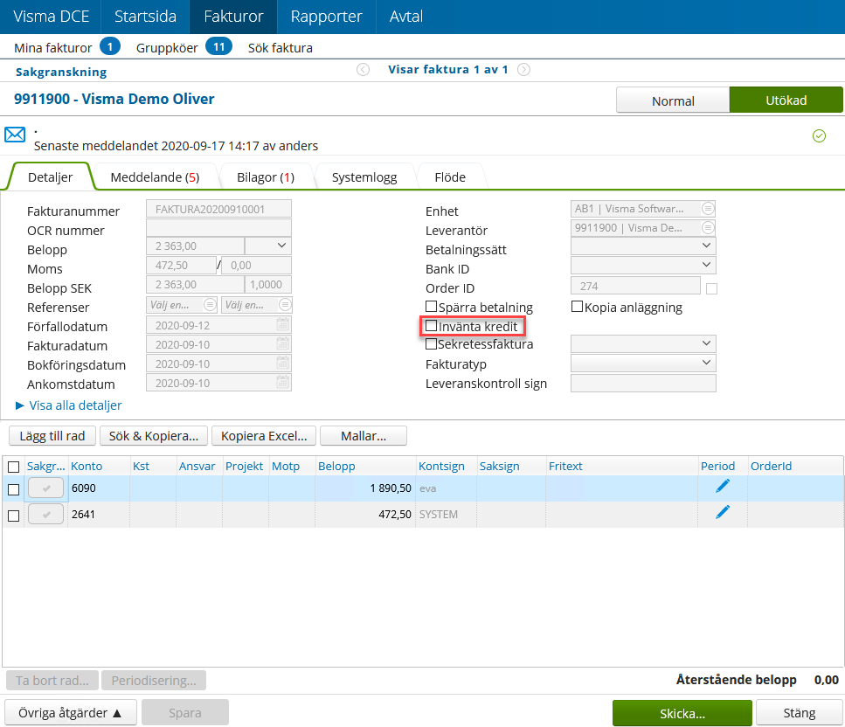Enable the Invänta kredit checkbox
Image resolution: width=845 pixels, height=727 pixels.
coord(431,325)
